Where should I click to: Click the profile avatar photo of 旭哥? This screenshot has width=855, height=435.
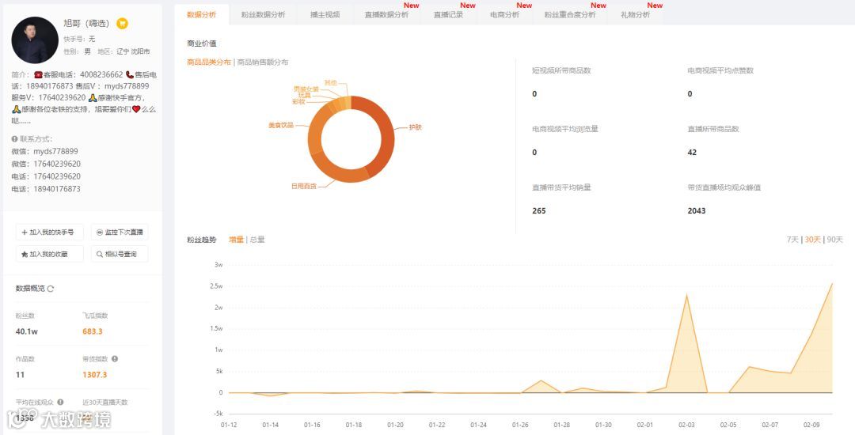(x=35, y=40)
